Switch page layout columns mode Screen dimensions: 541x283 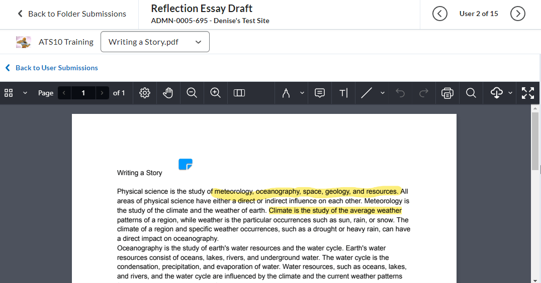pyautogui.click(x=239, y=93)
